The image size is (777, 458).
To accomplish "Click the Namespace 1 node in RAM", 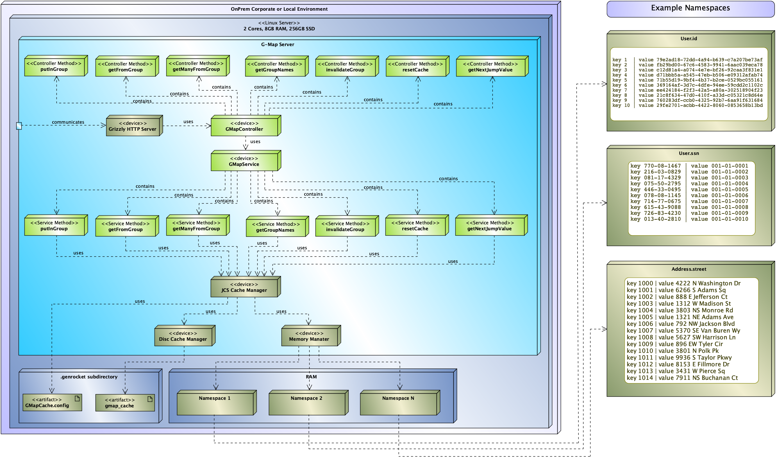I will pos(215,404).
